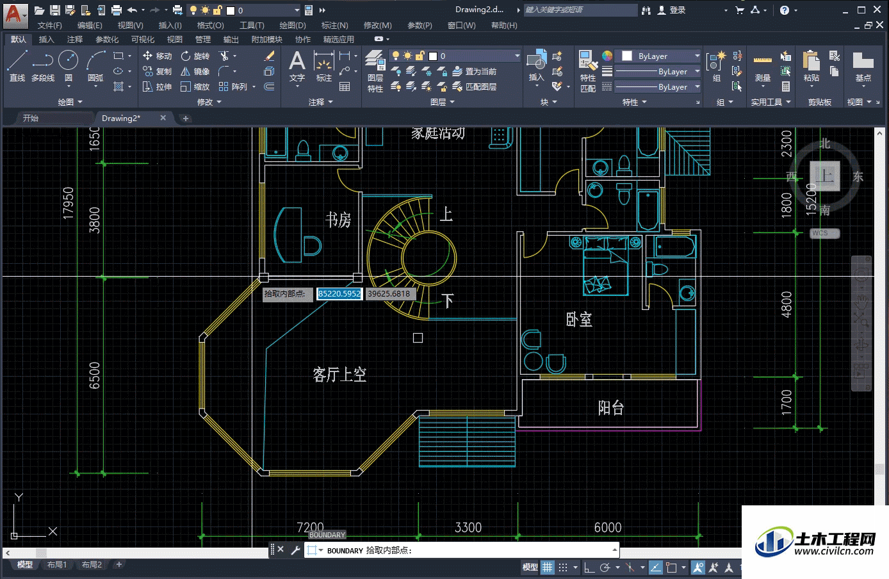This screenshot has height=579, width=889.
Task: Click the command line customize wrench icon
Action: pyautogui.click(x=295, y=550)
